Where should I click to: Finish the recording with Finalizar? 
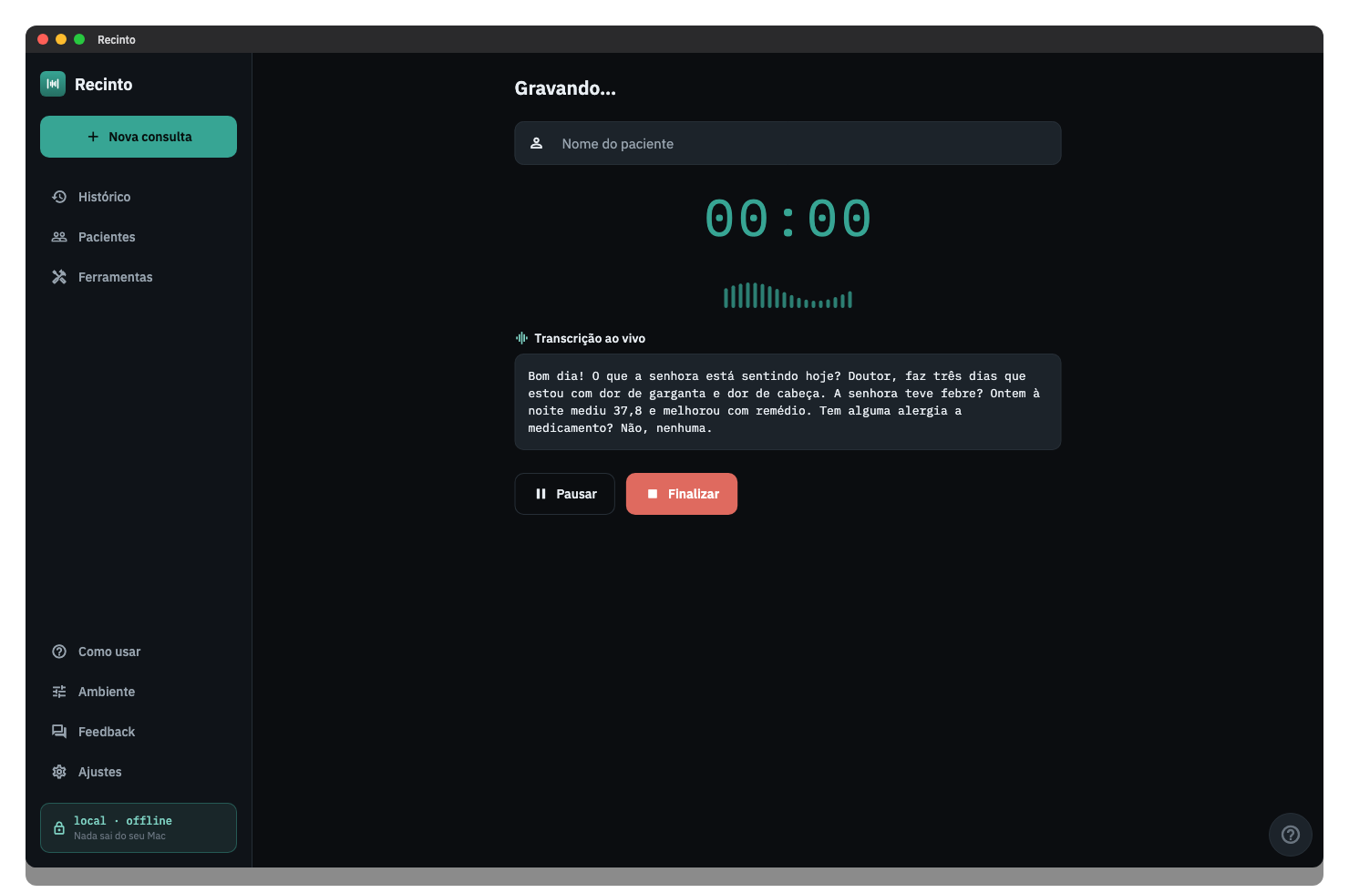[682, 494]
